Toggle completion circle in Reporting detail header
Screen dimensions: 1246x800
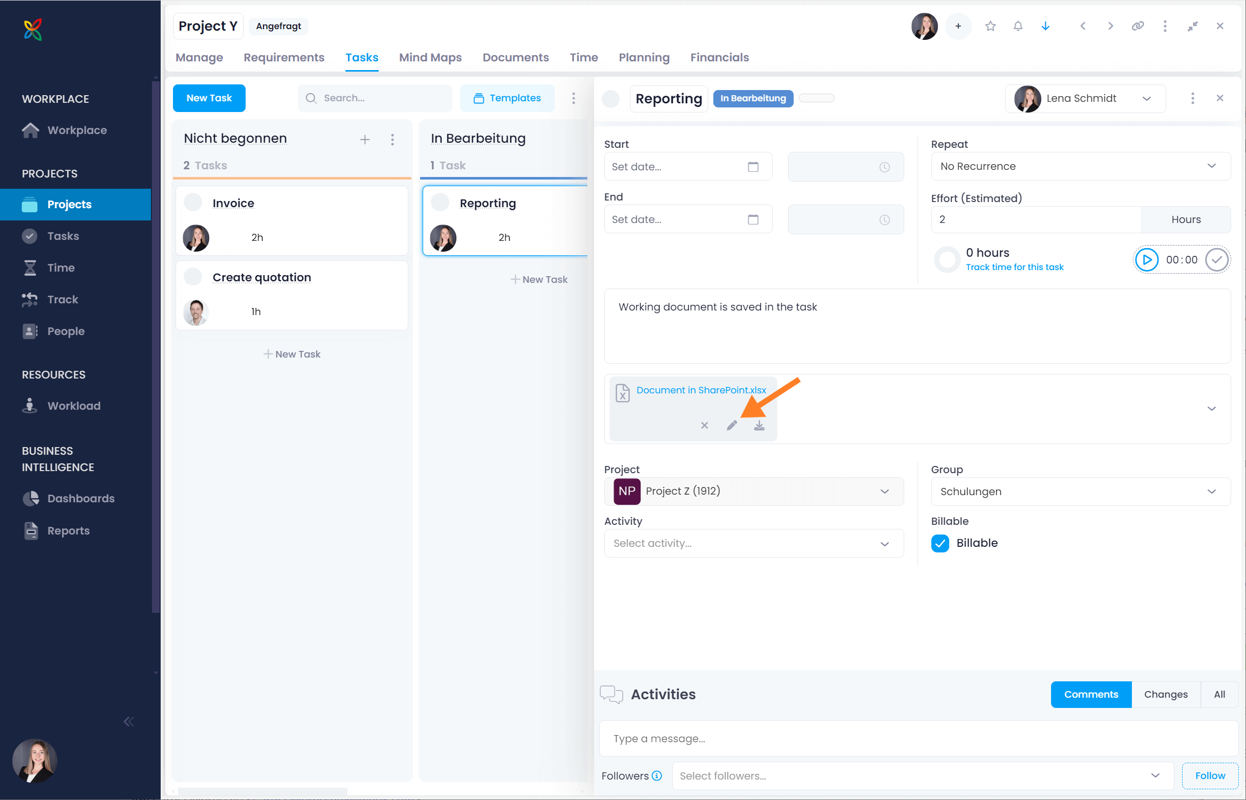coord(611,98)
